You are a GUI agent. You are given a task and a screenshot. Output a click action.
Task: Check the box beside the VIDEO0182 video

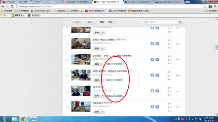point(67,76)
